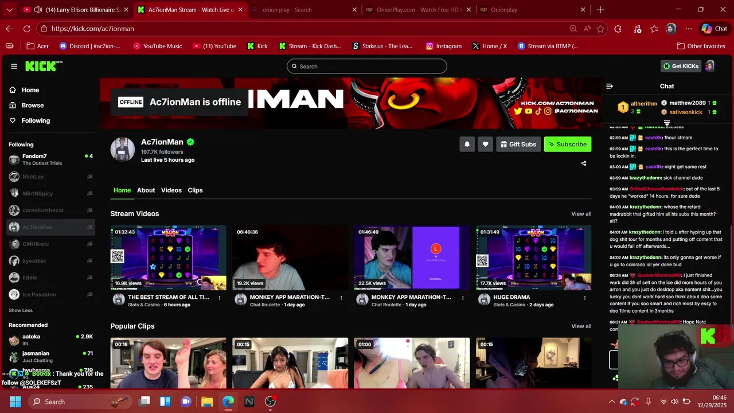Open the share icon below Subscribe
This screenshot has height=413, width=734.
click(x=584, y=163)
